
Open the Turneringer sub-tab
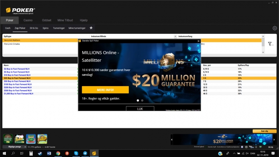pos(59,28)
